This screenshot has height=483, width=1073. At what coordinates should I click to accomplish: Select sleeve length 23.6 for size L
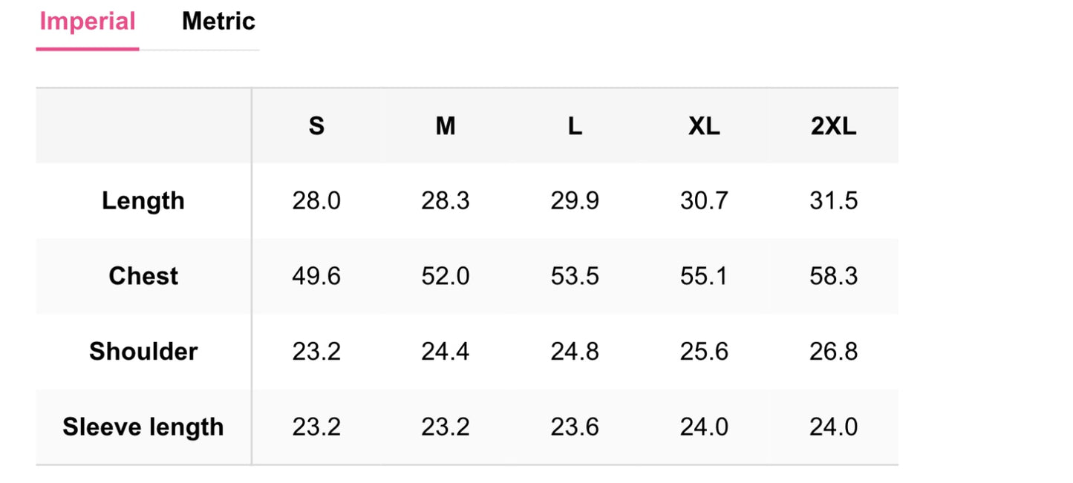(x=575, y=427)
